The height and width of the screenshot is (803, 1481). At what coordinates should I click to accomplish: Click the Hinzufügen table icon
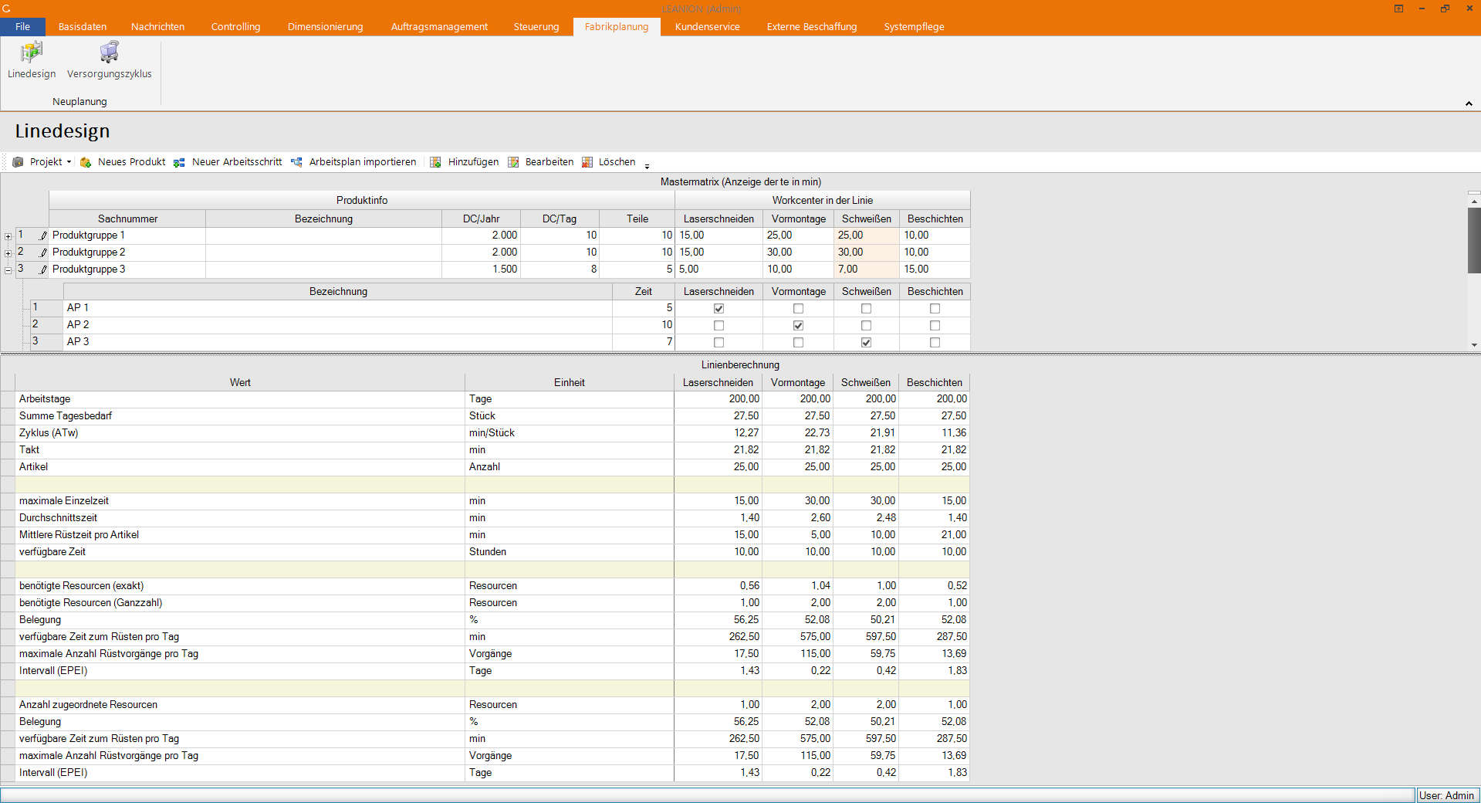pos(435,162)
